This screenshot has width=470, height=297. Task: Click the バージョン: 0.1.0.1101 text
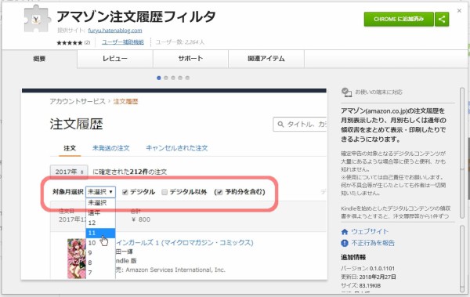click(x=368, y=269)
